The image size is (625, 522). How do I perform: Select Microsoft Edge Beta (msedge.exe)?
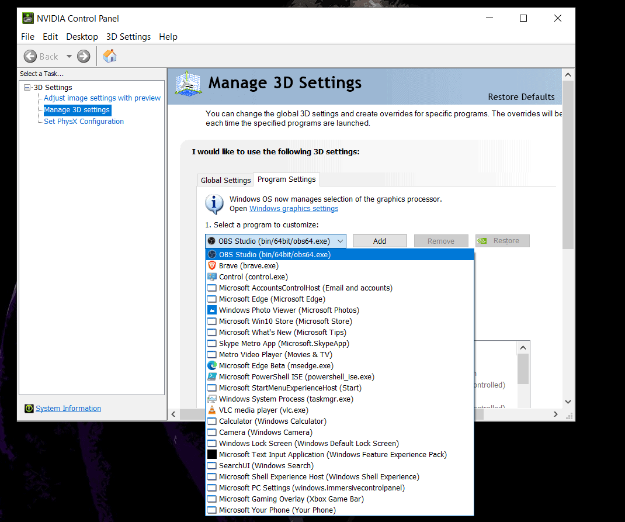339,365
